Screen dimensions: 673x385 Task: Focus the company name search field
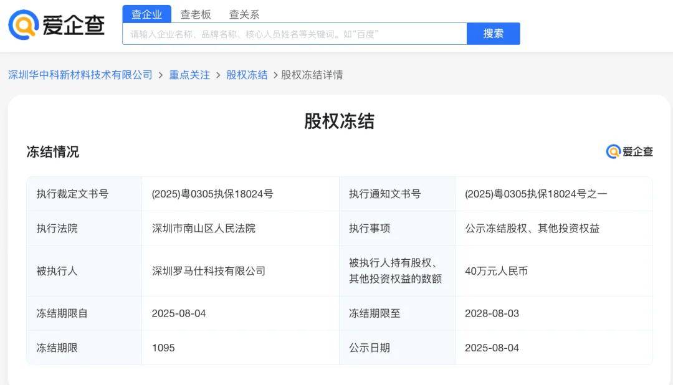pos(294,34)
